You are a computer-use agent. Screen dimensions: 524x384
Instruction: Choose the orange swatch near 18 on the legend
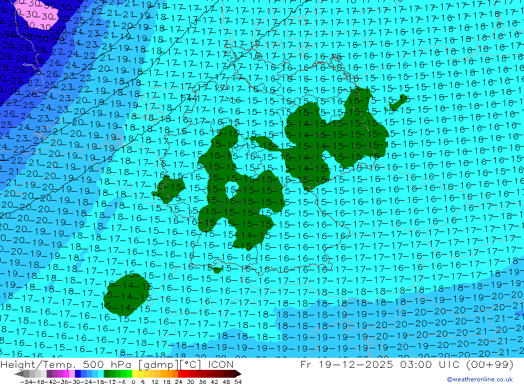(170, 374)
